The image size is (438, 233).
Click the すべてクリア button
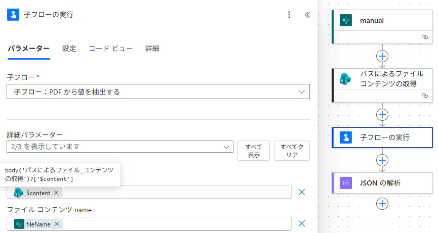[x=292, y=151]
